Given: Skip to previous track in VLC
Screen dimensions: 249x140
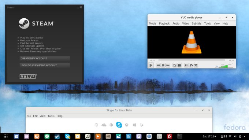Looking at the screenshot, I should click(x=158, y=65).
